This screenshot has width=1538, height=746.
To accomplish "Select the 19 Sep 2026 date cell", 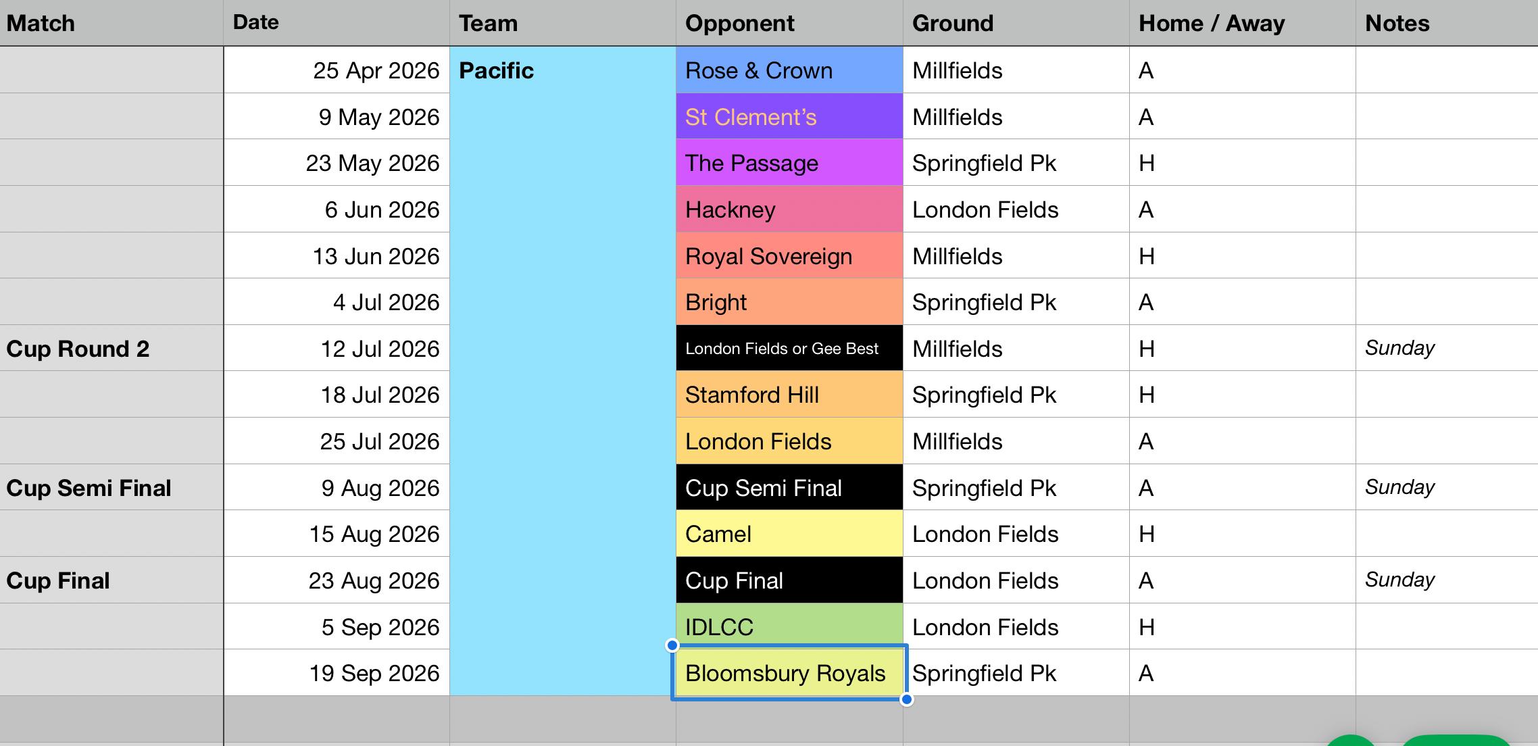I will [337, 672].
